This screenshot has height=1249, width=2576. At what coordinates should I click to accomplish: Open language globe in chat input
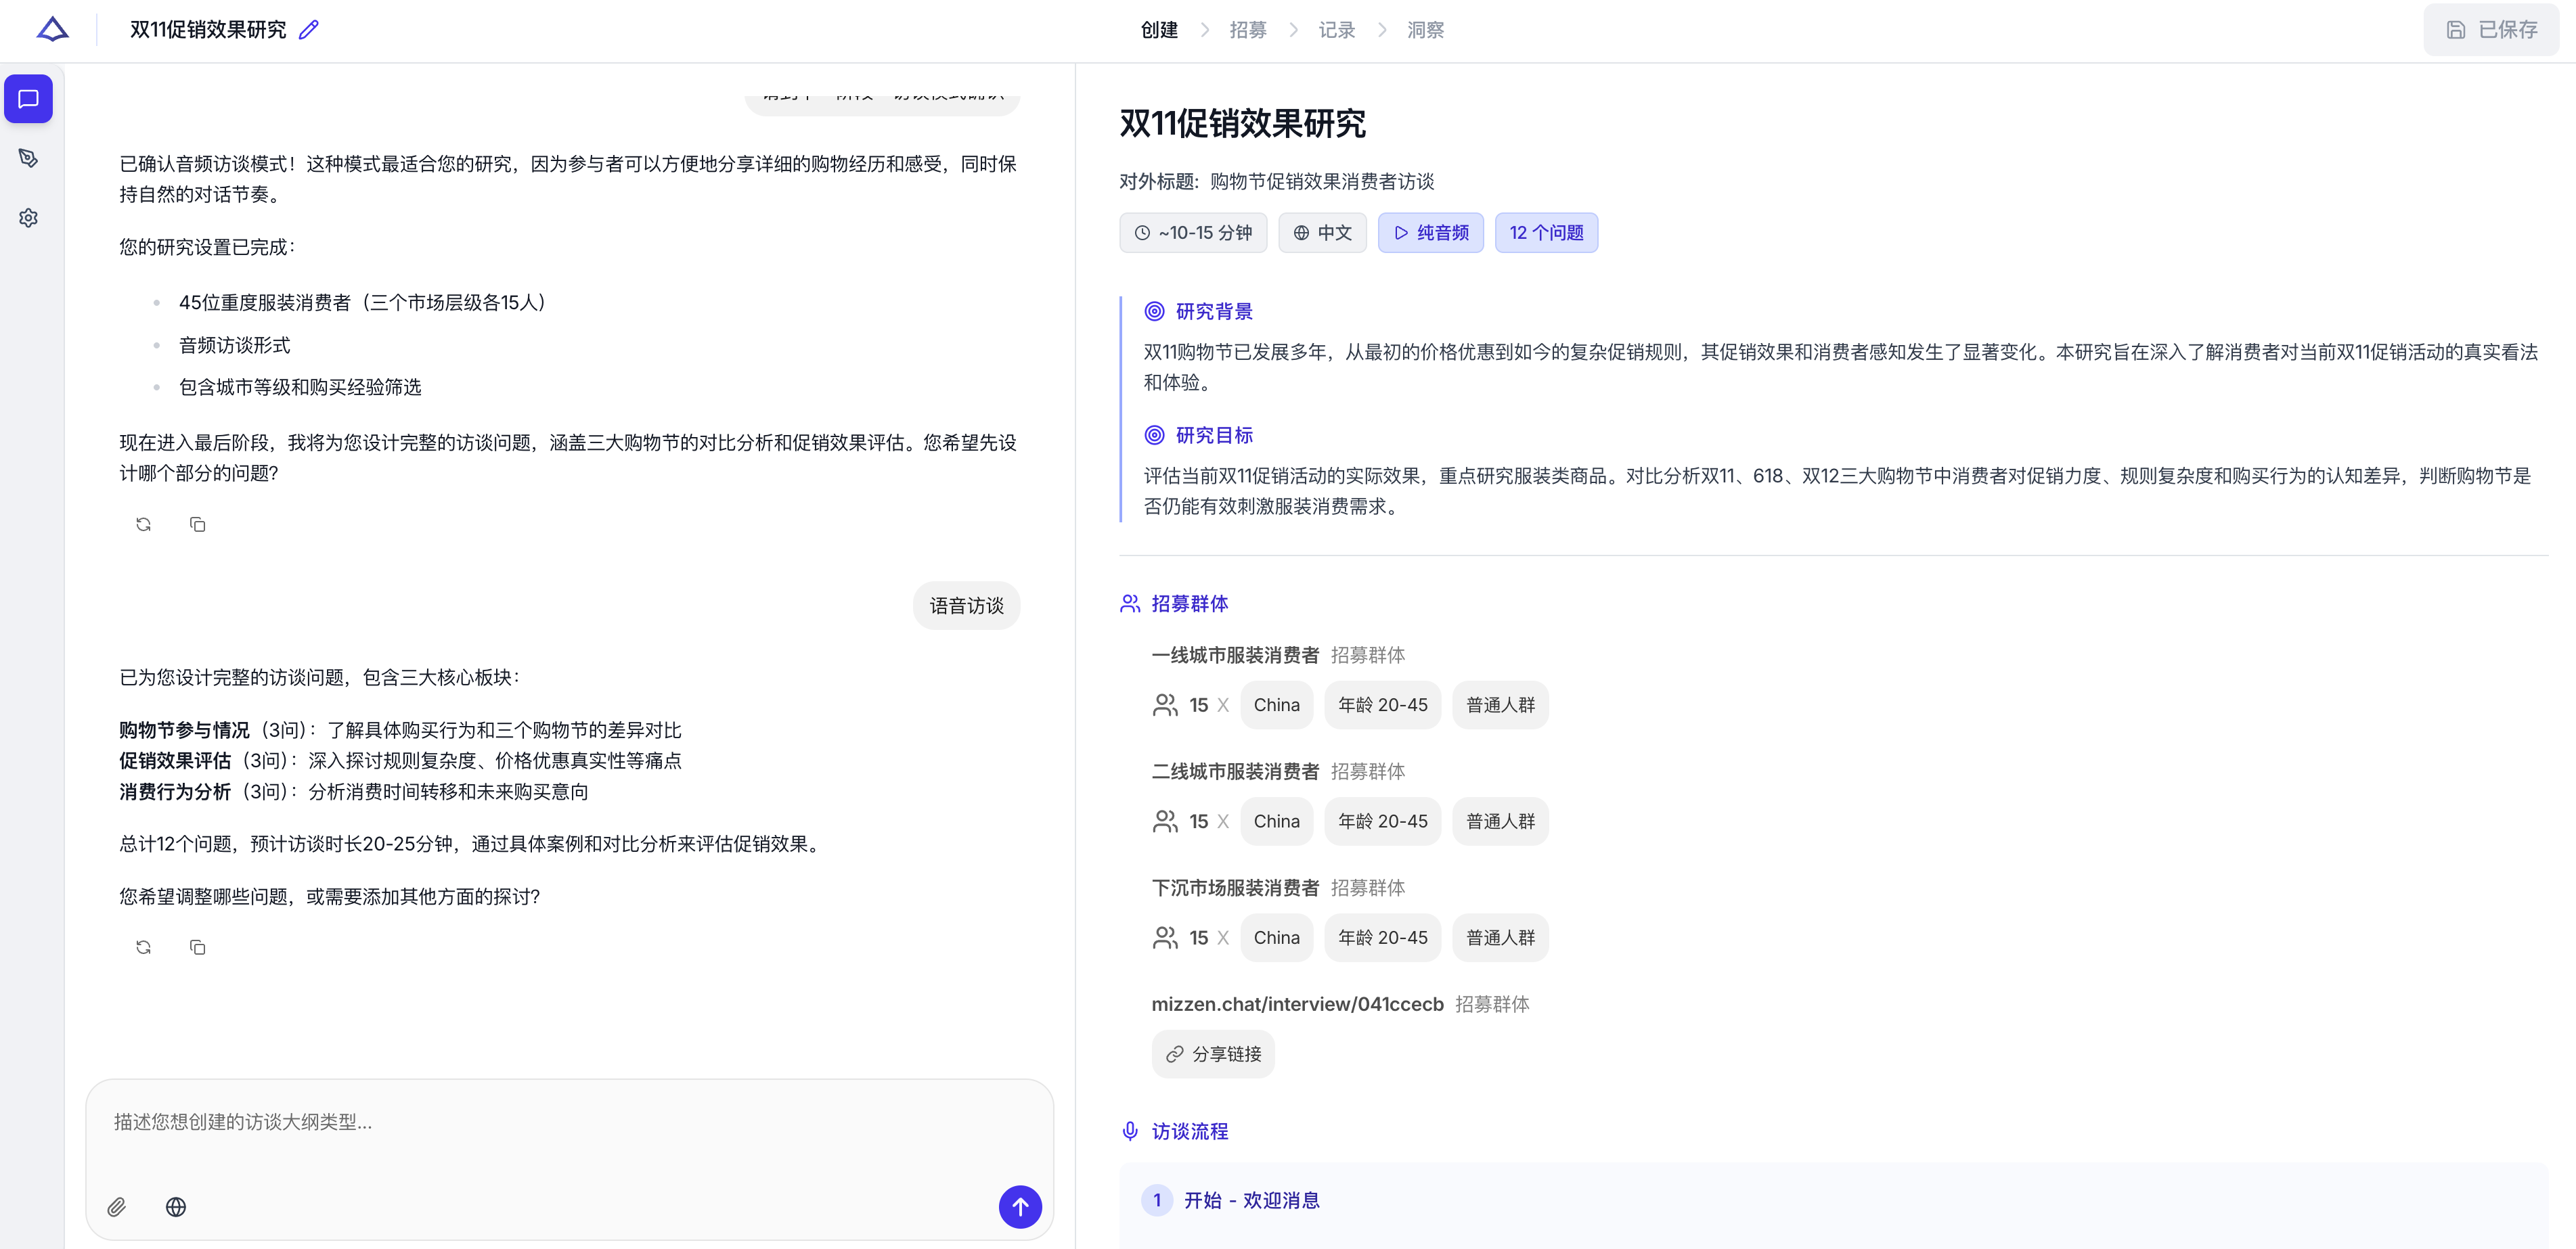coord(176,1207)
